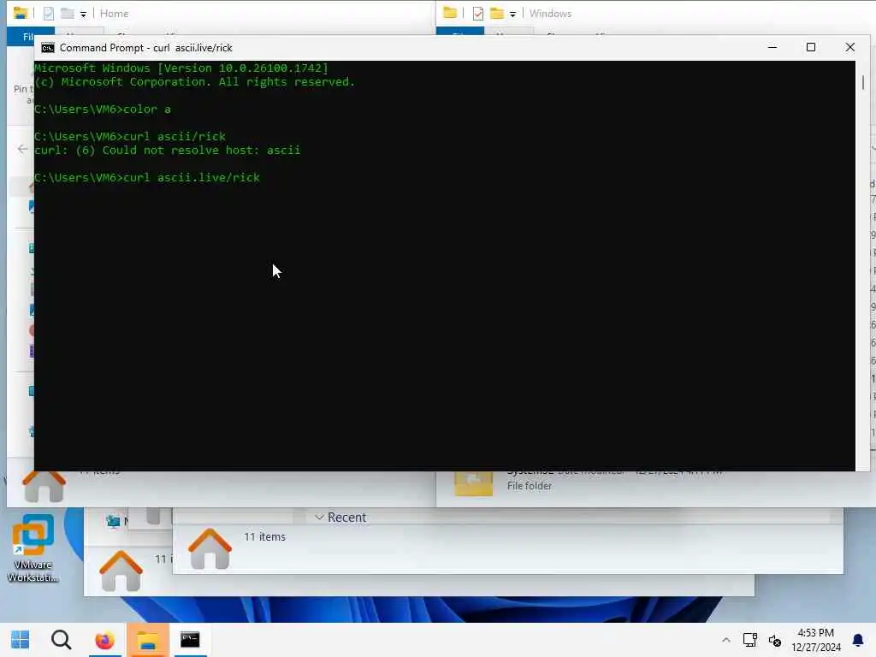Minimize the Command Prompt window
The width and height of the screenshot is (876, 657).
tap(772, 48)
